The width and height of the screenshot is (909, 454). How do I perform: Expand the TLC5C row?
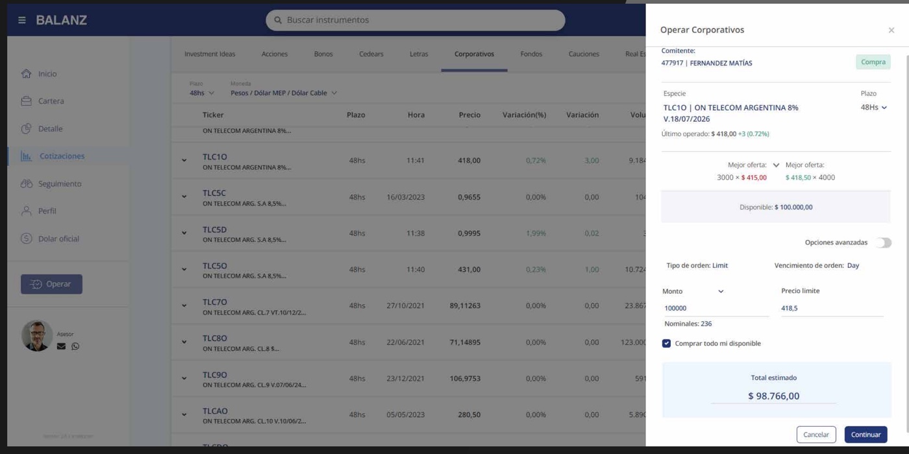[184, 197]
